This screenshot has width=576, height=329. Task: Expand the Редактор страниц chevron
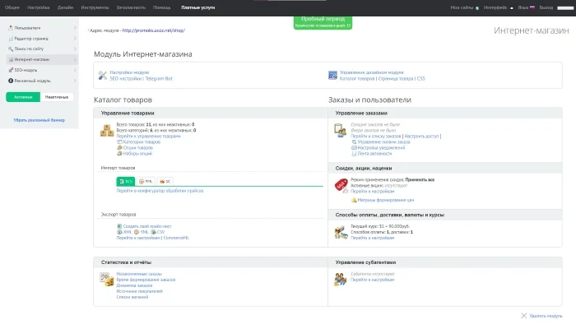coord(75,39)
